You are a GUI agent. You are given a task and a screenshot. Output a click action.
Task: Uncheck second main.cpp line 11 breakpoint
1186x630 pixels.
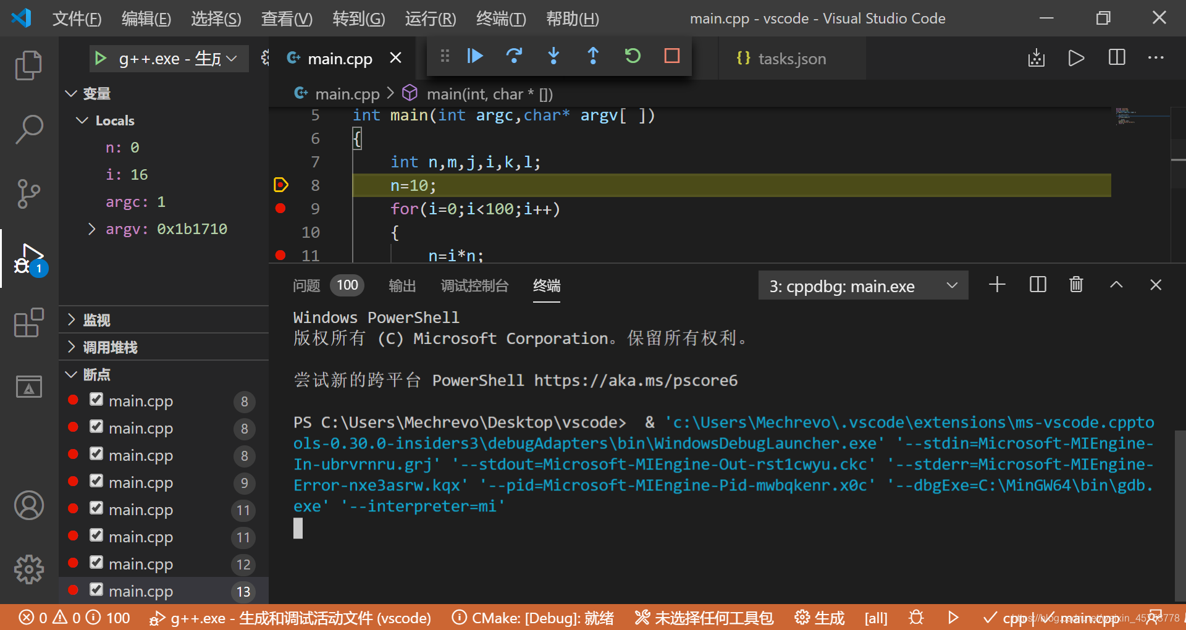(96, 535)
